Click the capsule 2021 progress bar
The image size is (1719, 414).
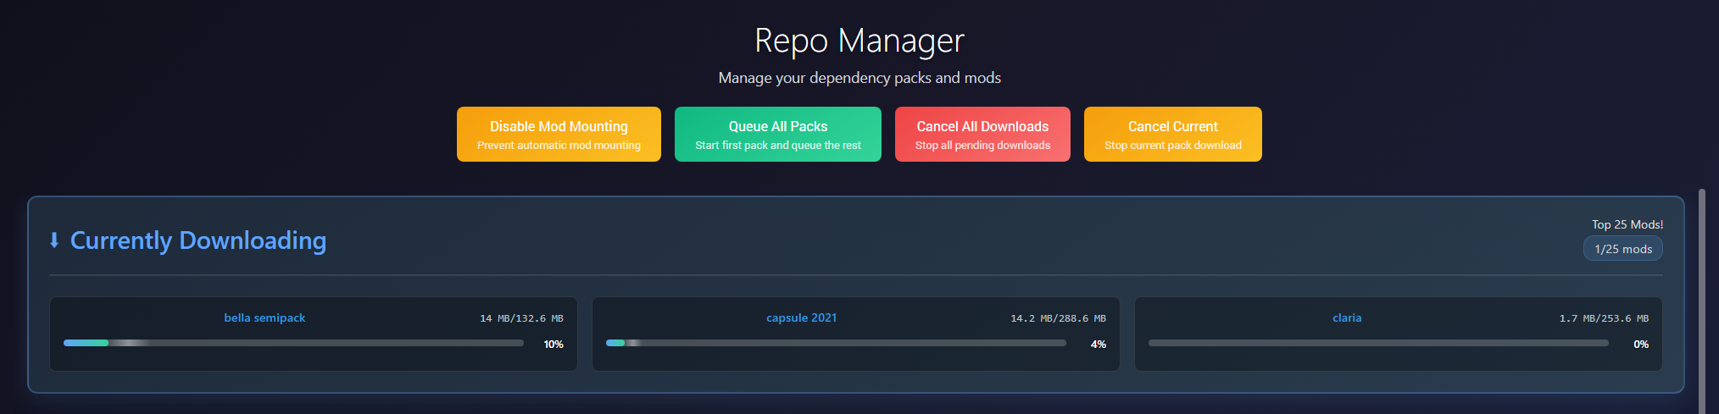836,343
